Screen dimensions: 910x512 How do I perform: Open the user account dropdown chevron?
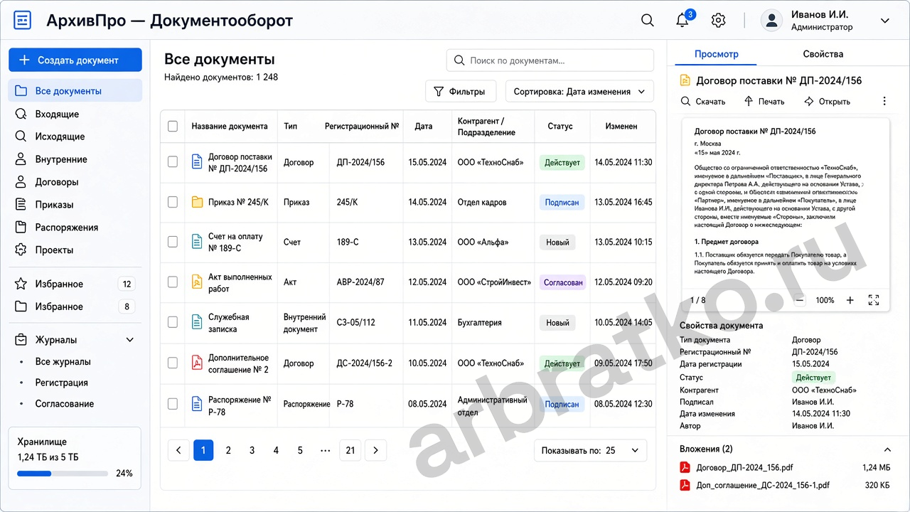click(x=885, y=21)
